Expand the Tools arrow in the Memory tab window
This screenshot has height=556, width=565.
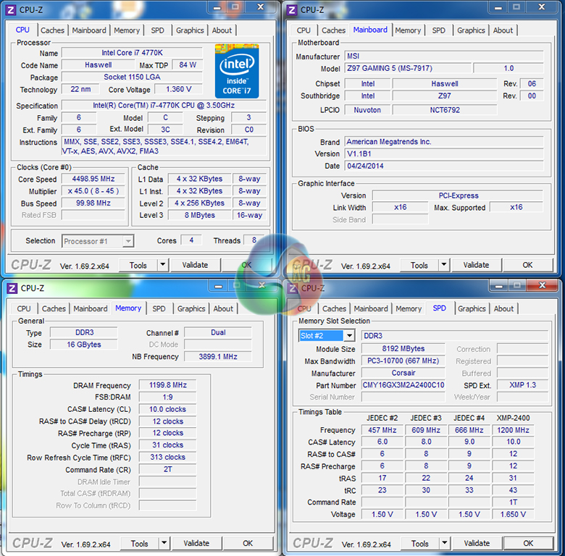coord(164,543)
